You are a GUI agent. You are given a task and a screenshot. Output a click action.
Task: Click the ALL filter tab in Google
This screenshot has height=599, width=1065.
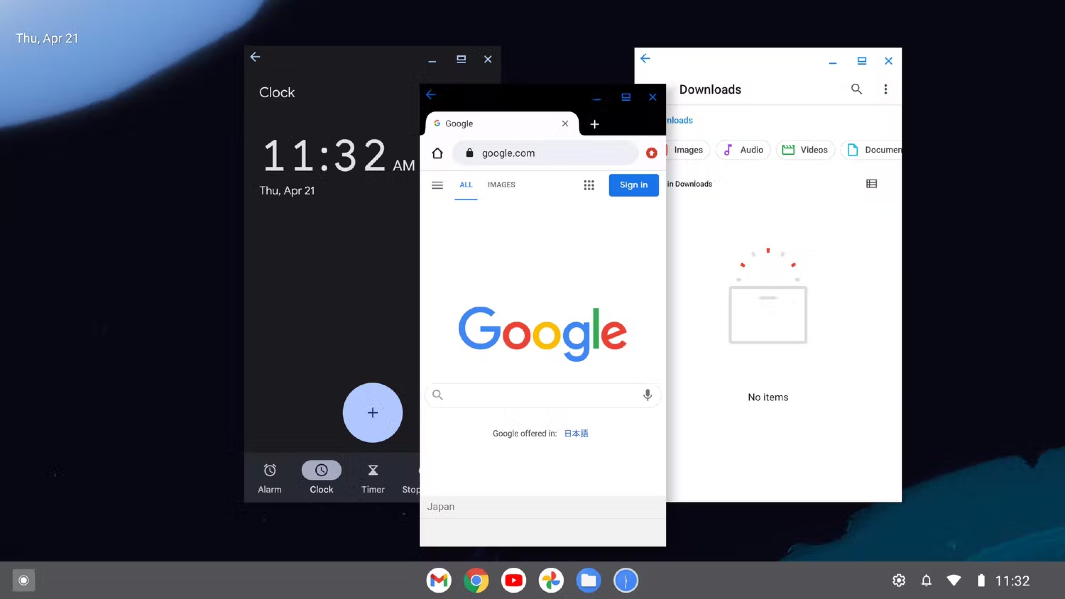click(466, 184)
